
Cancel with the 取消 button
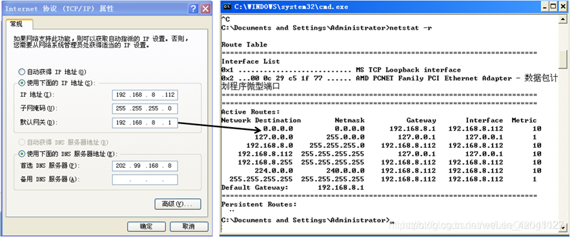[189, 227]
